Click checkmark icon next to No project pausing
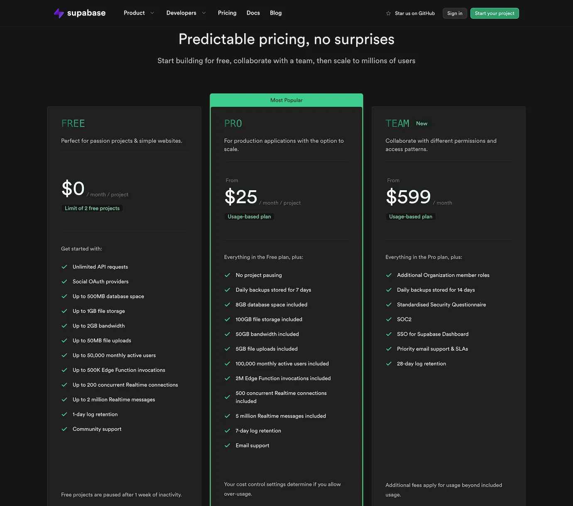 (227, 275)
